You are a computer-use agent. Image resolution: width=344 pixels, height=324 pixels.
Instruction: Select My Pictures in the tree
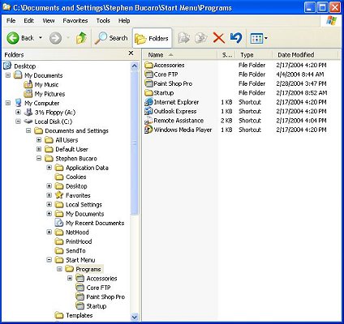point(45,94)
